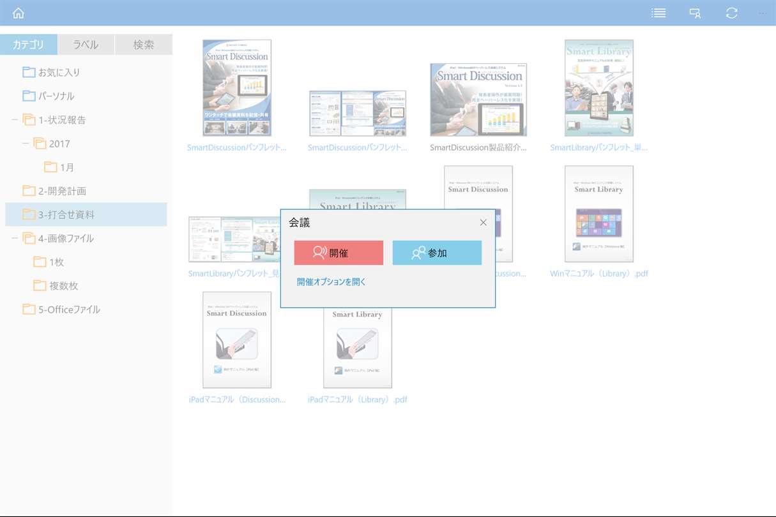Open the wide SmartDiscussionパンフレット spread thumbnail
This screenshot has height=517, width=776.
pyautogui.click(x=358, y=113)
